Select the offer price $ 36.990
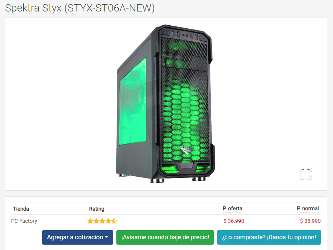 tap(233, 221)
